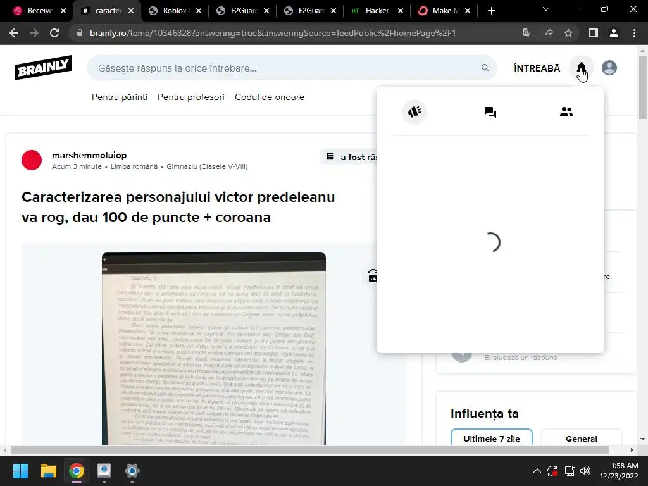Viewport: 648px width, 486px height.
Task: Click the Influența ta heading
Action: [484, 413]
